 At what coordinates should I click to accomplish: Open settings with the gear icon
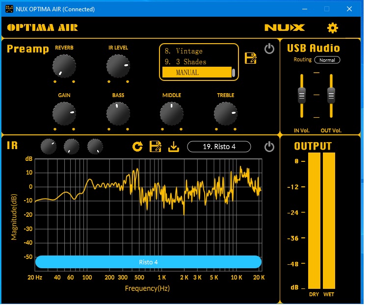coord(333,28)
